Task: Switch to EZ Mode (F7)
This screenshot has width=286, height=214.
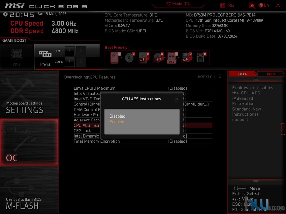Action: pos(178,4)
